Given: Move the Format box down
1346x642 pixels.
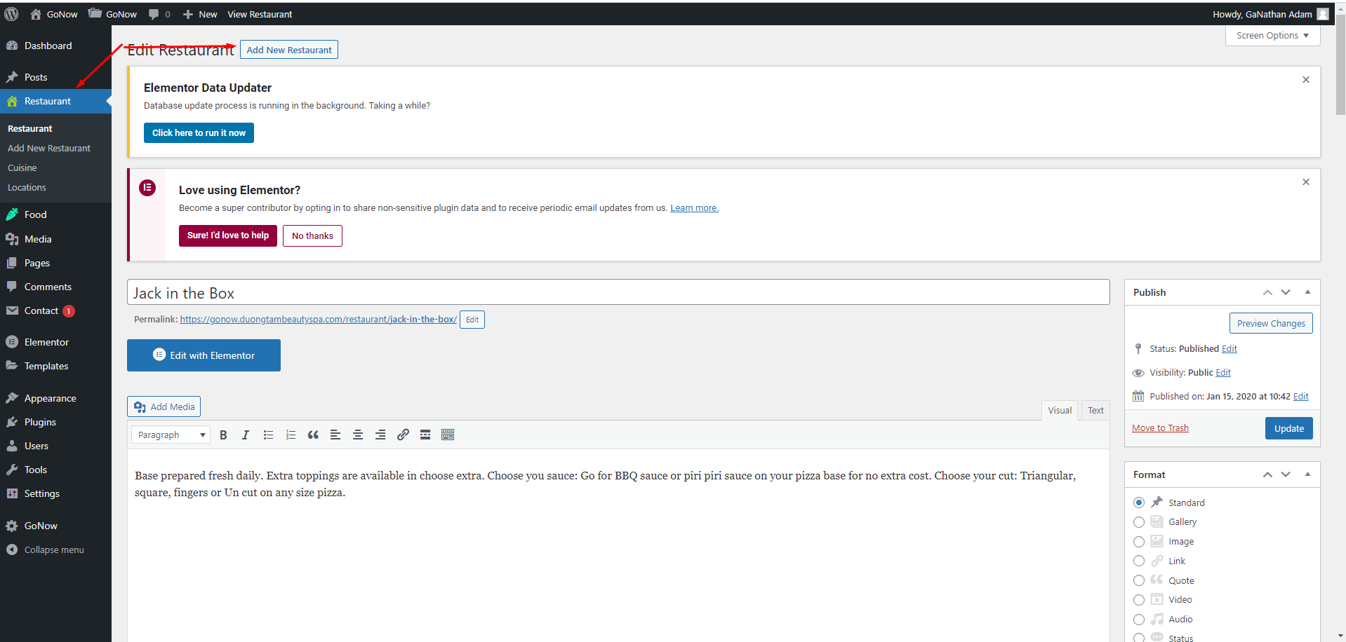Looking at the screenshot, I should [x=1286, y=474].
